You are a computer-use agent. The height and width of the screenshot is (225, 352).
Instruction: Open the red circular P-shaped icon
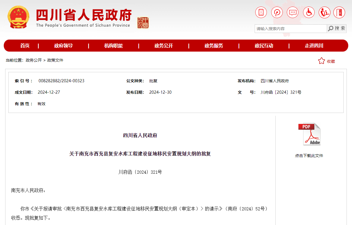[277, 12]
